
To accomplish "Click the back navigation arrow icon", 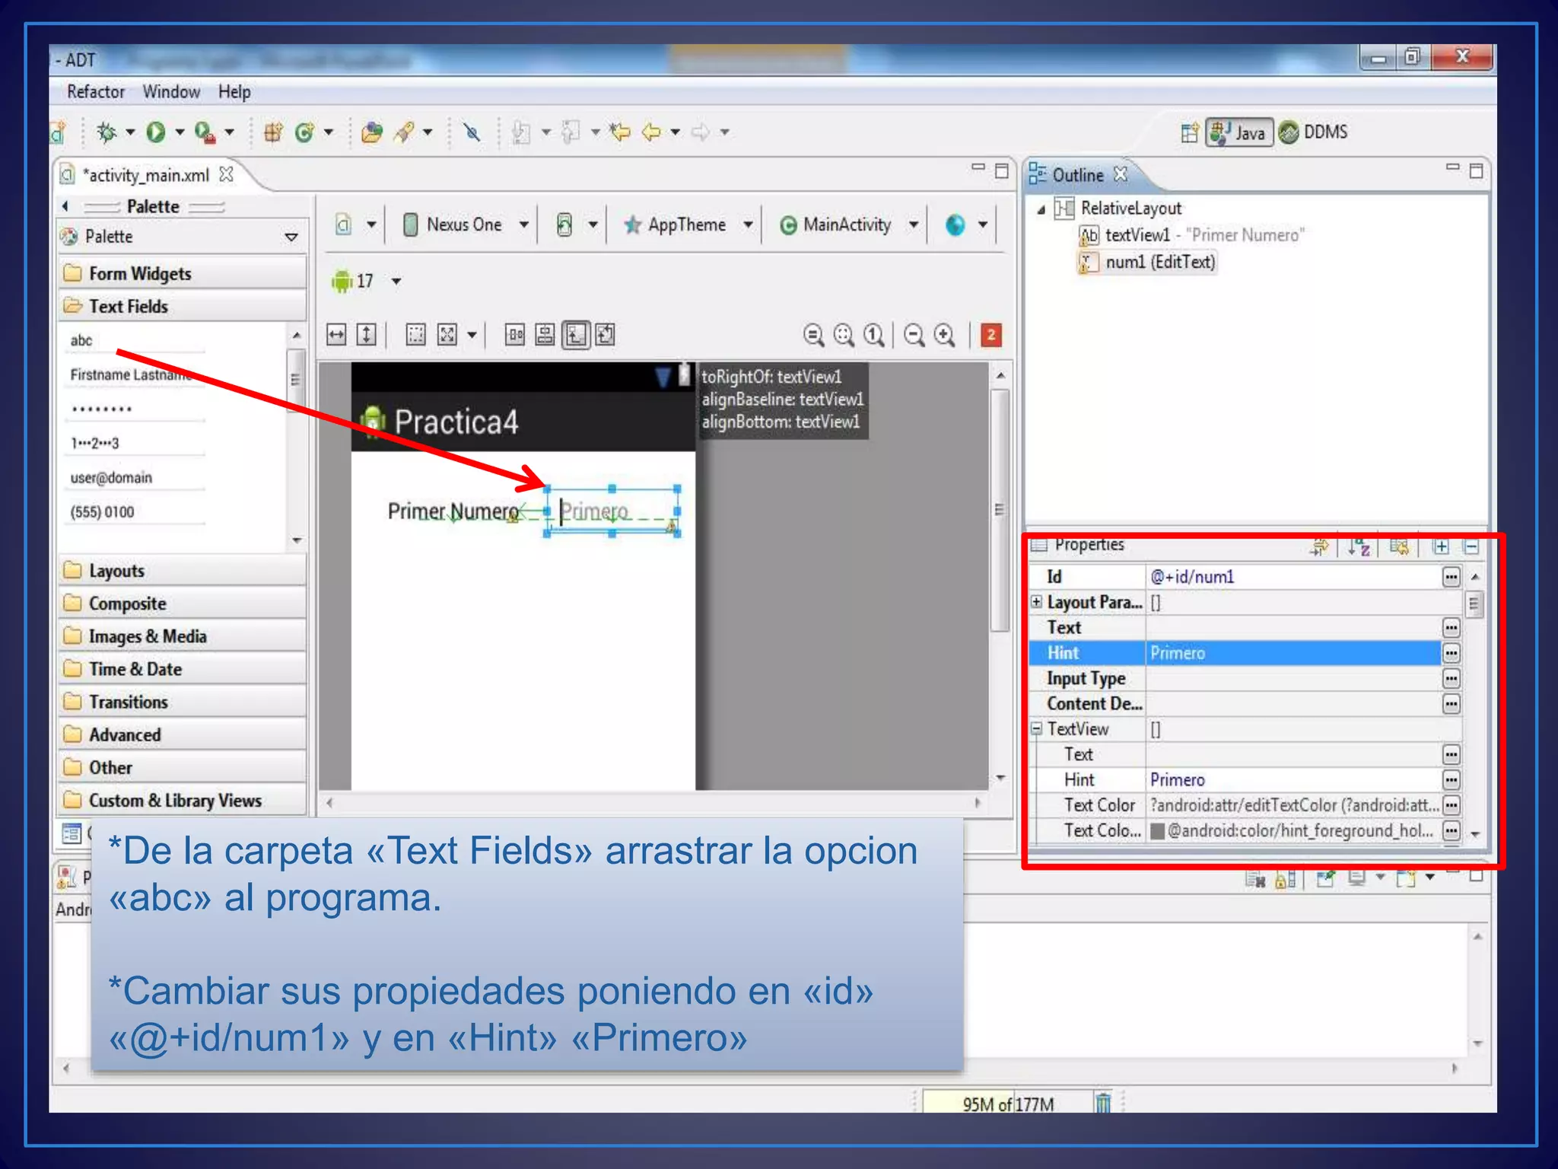I will pos(651,132).
